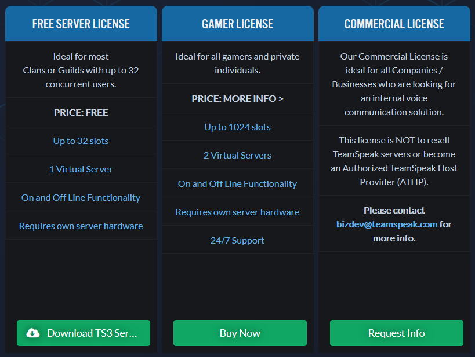
Task: Select the Commercial License heading
Action: tap(394, 24)
